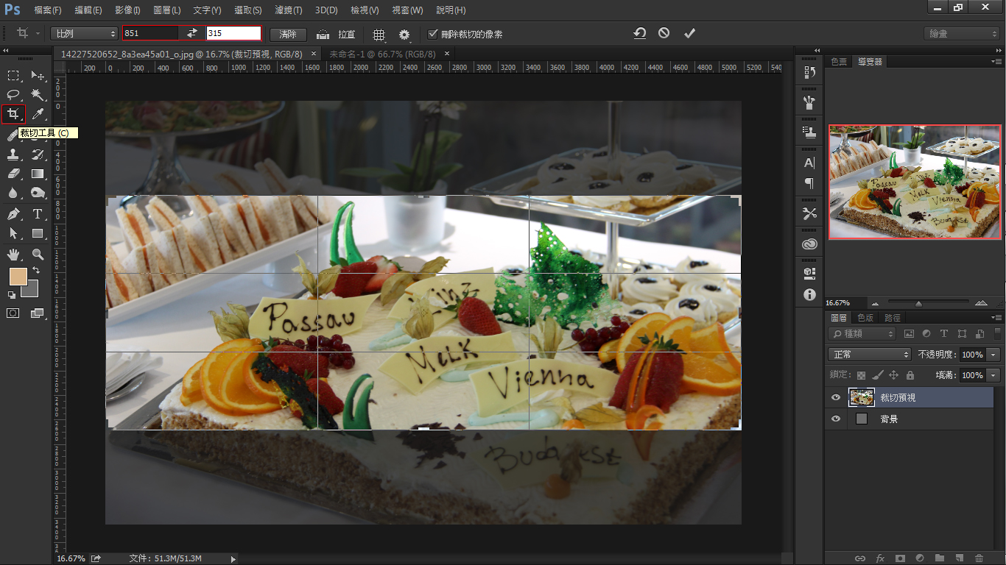This screenshot has width=1006, height=565.
Task: Select the Zoom tool
Action: (x=38, y=255)
